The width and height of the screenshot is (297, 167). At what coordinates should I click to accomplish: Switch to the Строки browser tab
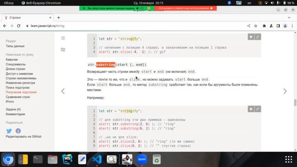tap(28, 18)
